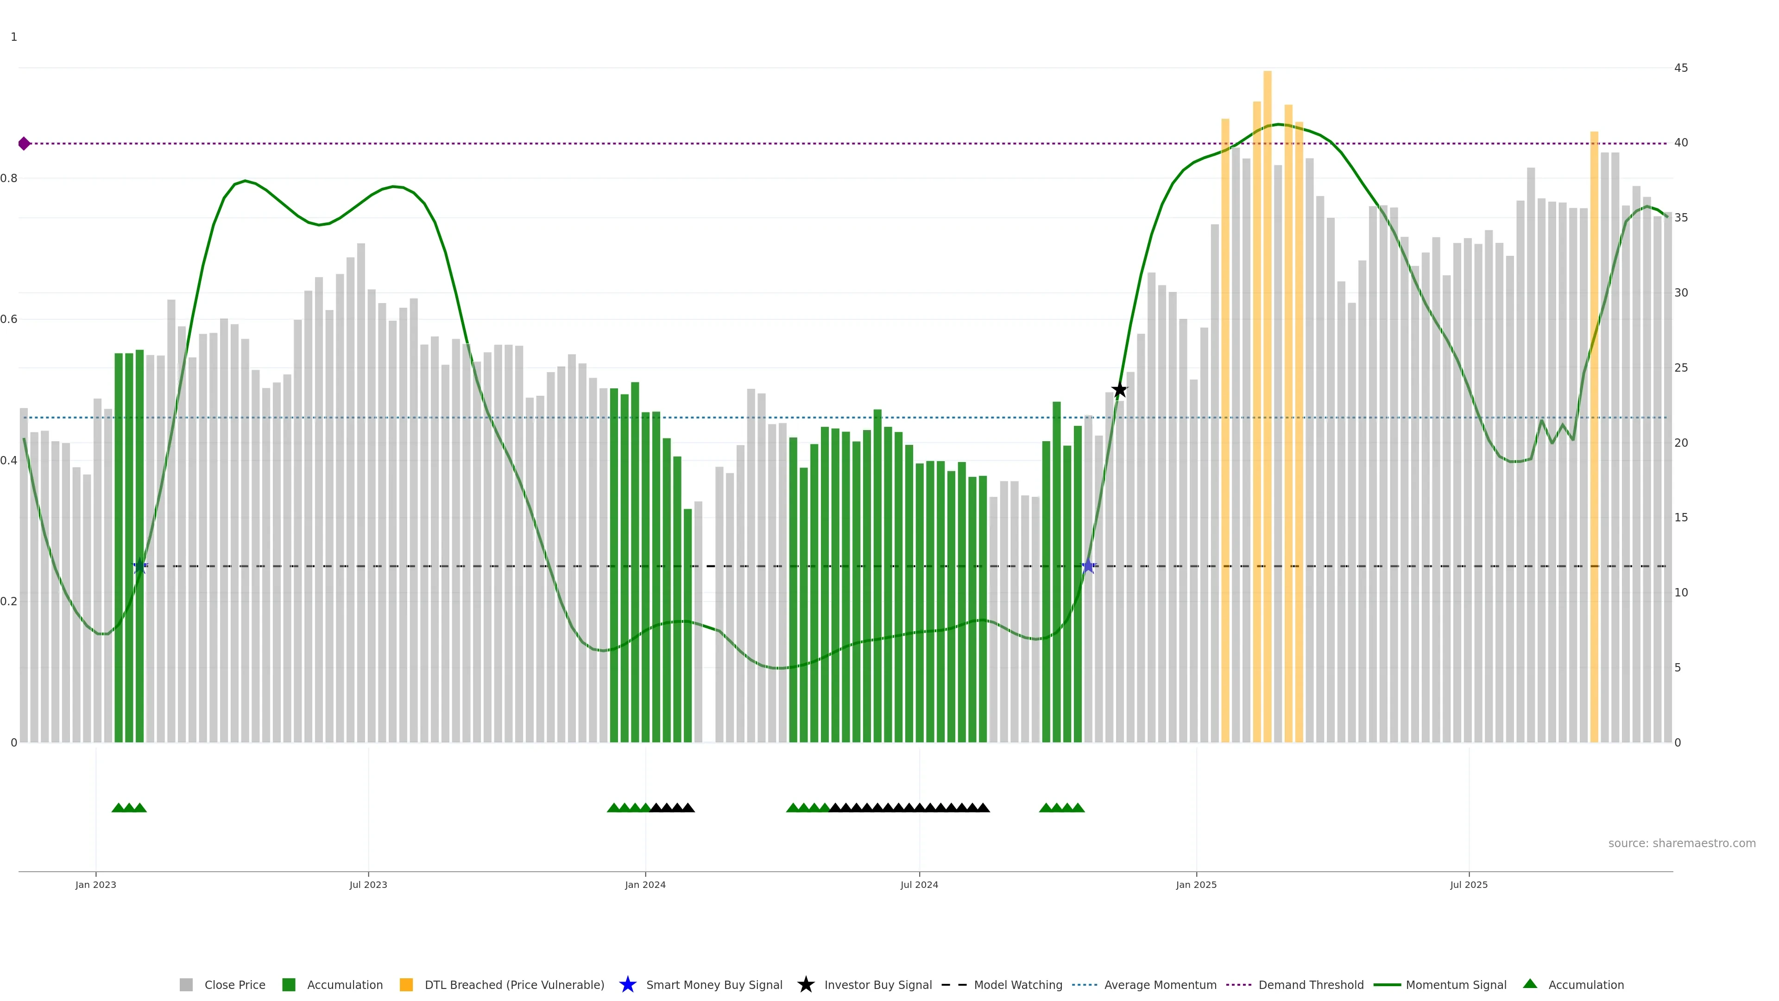Toggle the Momentum Signal legend entry
This screenshot has height=1001, width=1779.
pos(1456,984)
